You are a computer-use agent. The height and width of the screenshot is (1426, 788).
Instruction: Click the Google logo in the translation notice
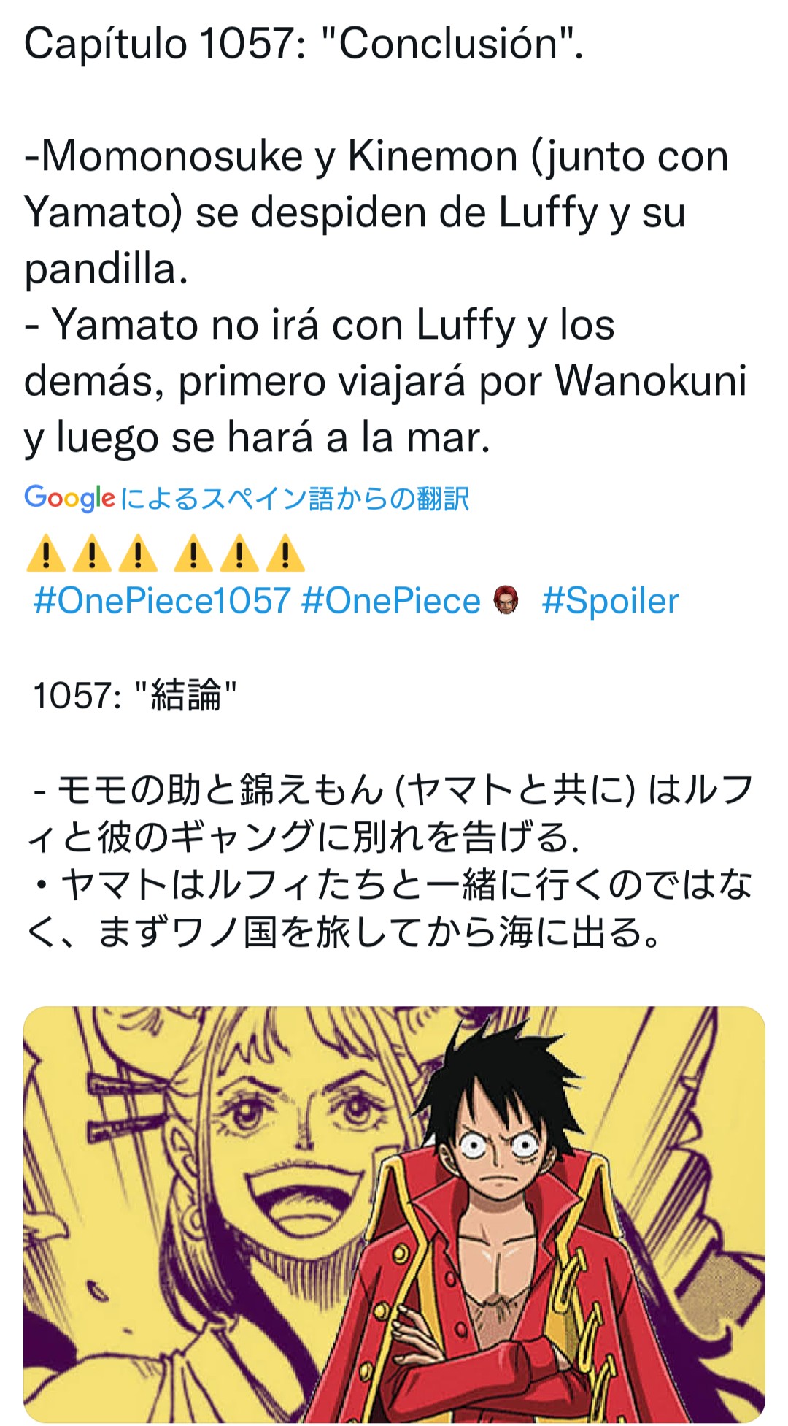coord(69,498)
